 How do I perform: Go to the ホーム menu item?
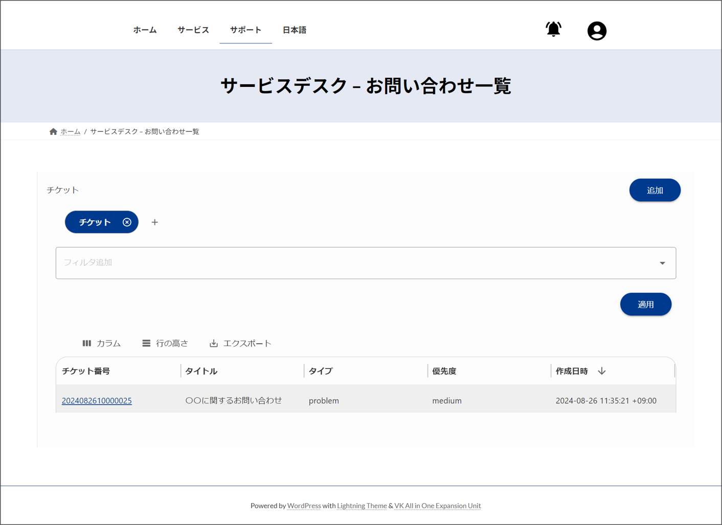coord(145,30)
